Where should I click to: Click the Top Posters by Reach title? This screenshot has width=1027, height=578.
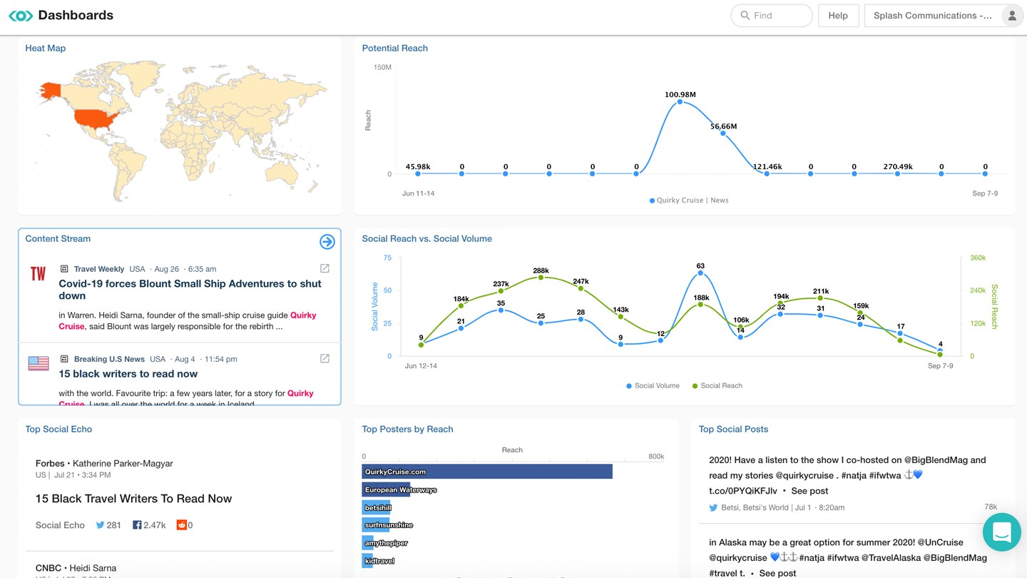407,430
